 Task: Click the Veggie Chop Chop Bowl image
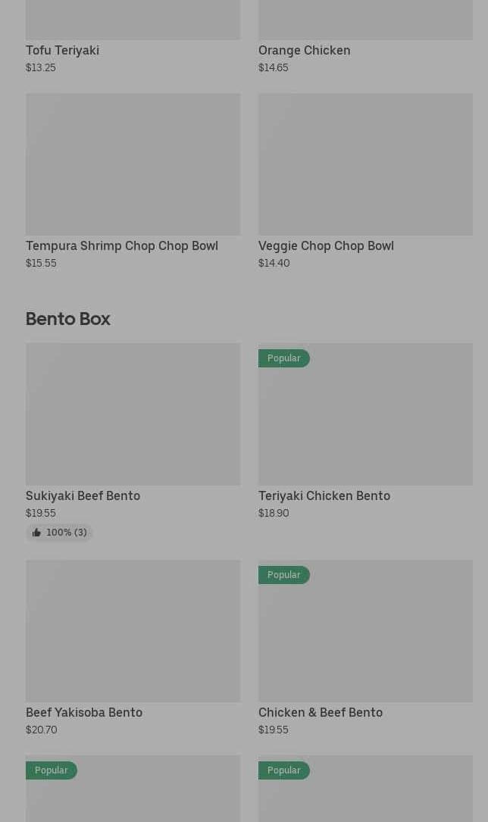pyautogui.click(x=365, y=164)
